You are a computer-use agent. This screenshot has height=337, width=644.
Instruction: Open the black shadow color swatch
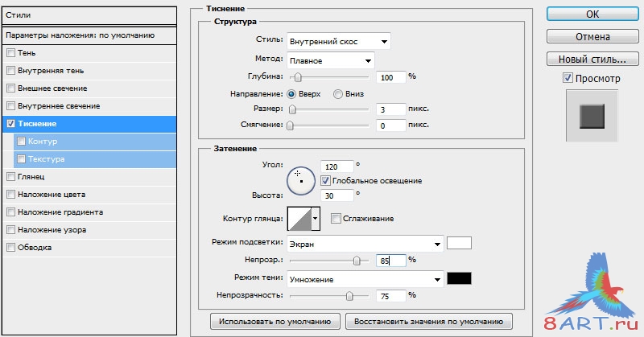459,278
